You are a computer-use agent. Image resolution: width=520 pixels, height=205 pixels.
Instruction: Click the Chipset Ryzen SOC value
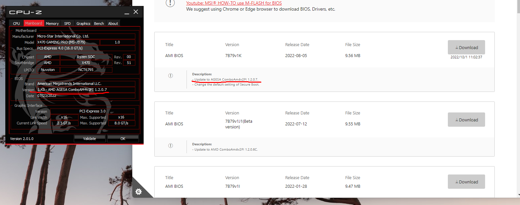86,57
